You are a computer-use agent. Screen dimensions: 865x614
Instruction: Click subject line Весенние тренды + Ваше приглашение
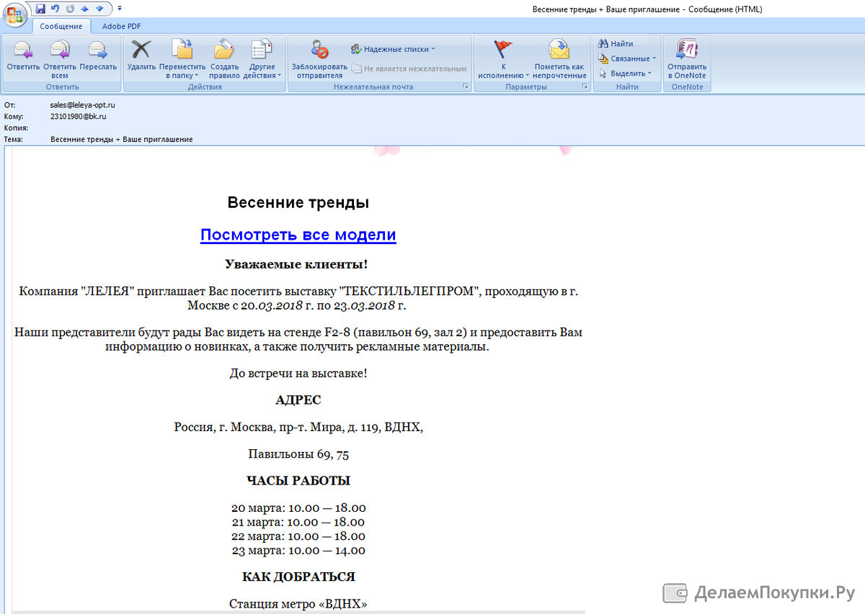pyautogui.click(x=122, y=139)
